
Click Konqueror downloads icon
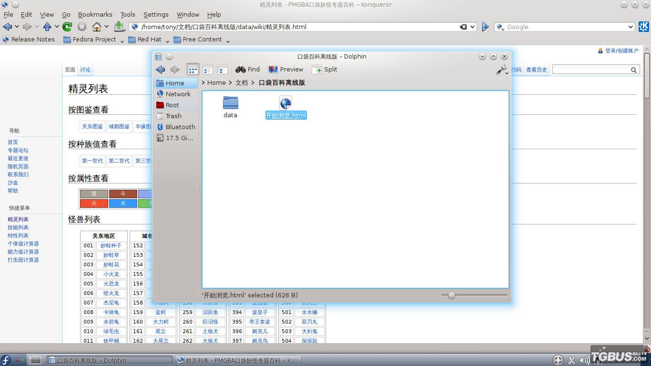coord(119,27)
